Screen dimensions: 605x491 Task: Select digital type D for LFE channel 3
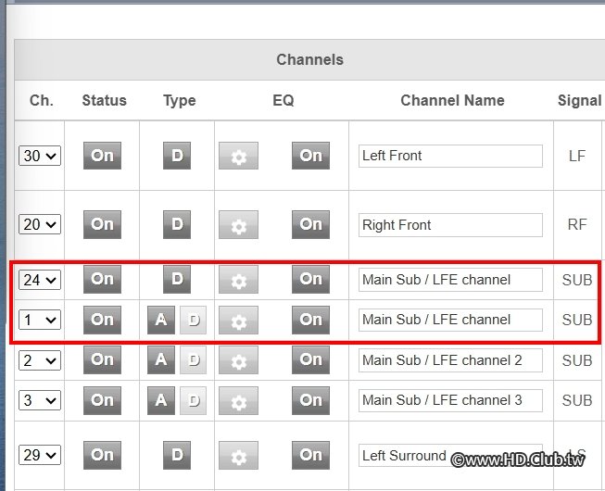click(x=193, y=401)
